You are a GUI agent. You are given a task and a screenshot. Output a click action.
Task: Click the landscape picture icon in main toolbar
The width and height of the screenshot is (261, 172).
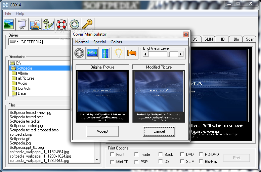(x=9, y=24)
